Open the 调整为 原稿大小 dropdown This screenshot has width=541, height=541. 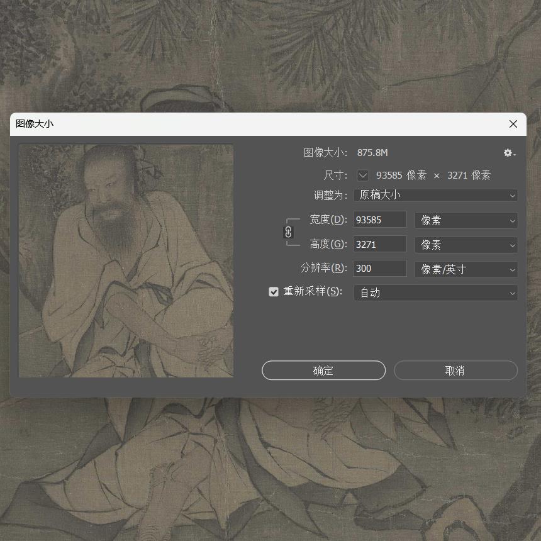[435, 195]
